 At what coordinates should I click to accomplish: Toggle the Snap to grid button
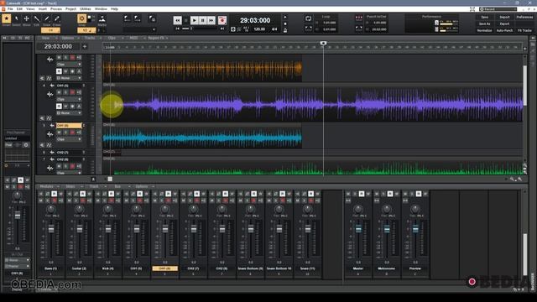pos(82,18)
